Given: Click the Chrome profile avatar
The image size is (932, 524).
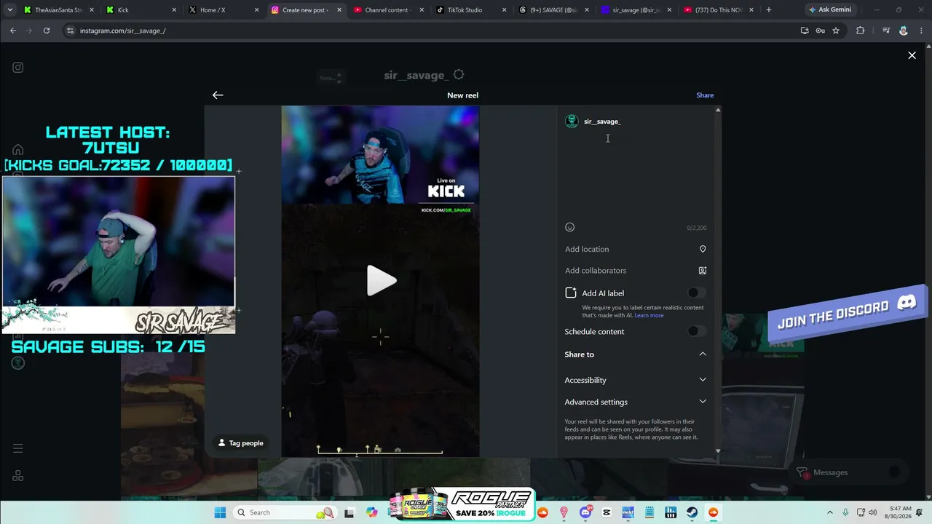Looking at the screenshot, I should click(904, 31).
